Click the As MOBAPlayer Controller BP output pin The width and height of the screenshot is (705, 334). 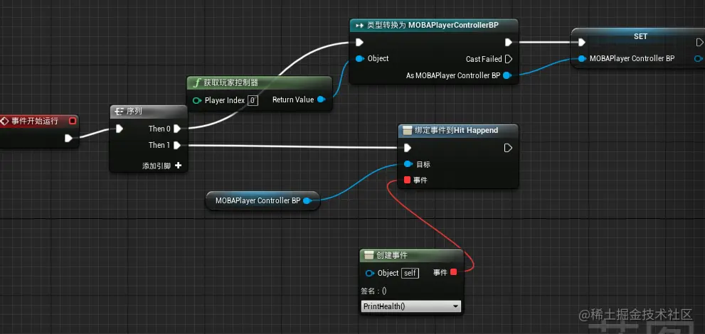507,75
